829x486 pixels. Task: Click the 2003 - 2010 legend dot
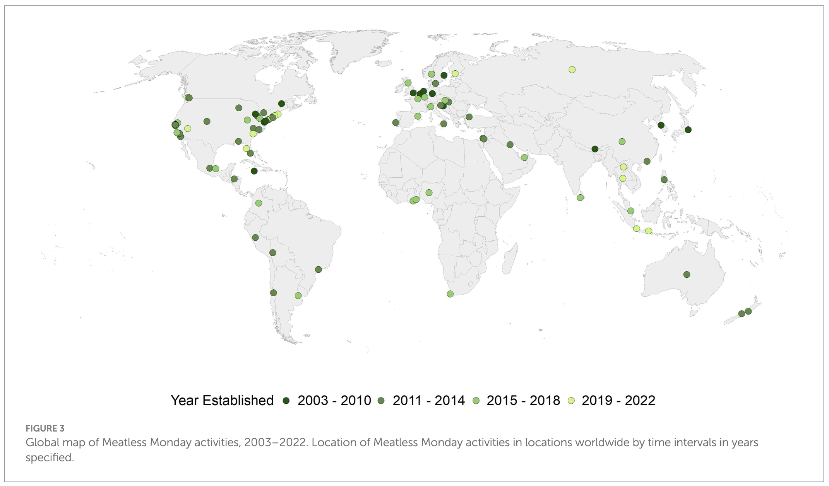pos(286,401)
